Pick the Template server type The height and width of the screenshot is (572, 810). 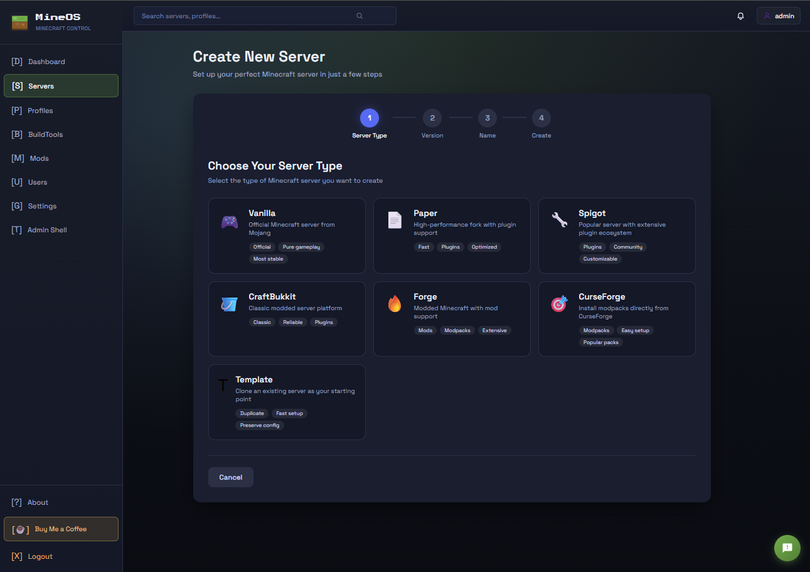pyautogui.click(x=287, y=402)
